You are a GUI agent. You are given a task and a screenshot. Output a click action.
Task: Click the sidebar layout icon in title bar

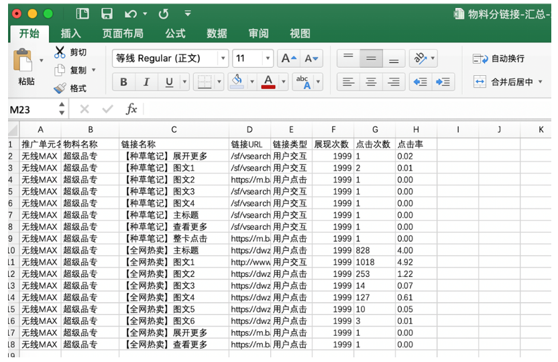(x=82, y=13)
